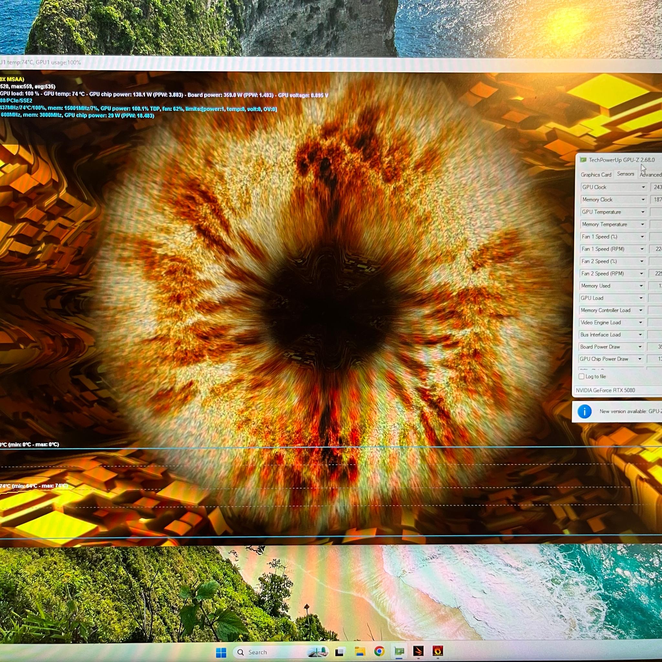Click the New version available notification
The width and height of the screenshot is (662, 662).
point(630,411)
